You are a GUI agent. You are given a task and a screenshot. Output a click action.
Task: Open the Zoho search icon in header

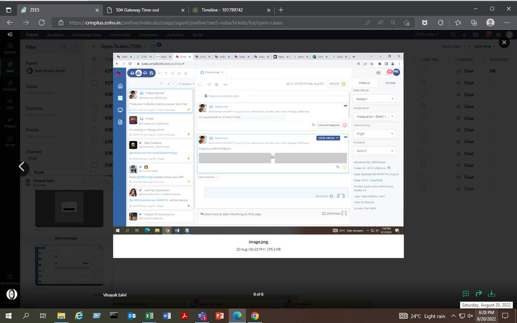coord(453,35)
